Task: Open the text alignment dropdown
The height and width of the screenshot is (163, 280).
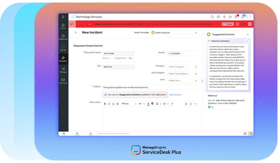Action: (159, 104)
